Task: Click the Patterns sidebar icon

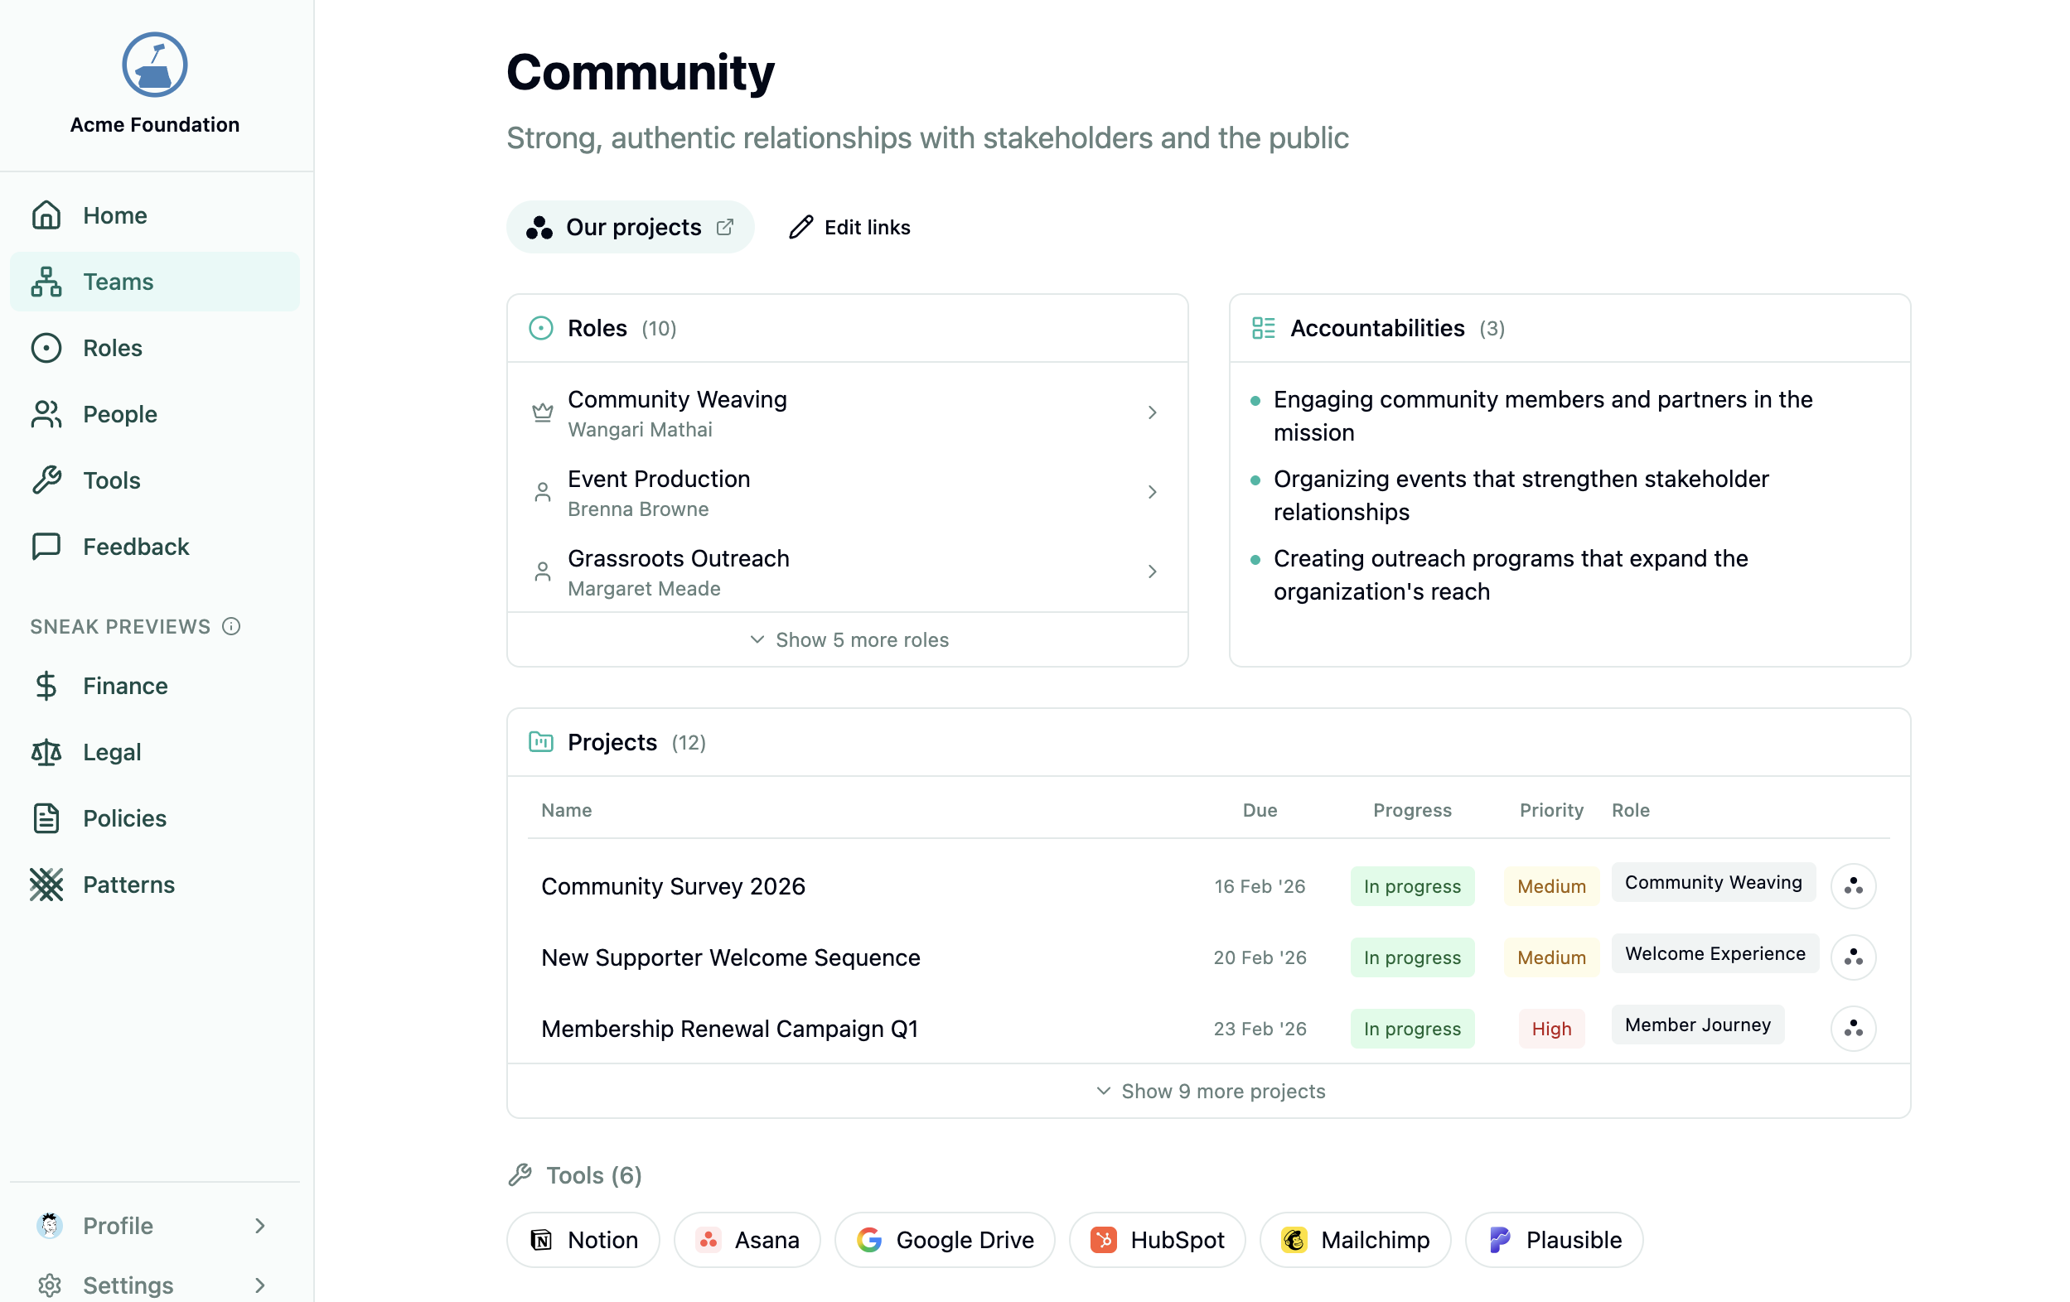Action: pos(46,885)
